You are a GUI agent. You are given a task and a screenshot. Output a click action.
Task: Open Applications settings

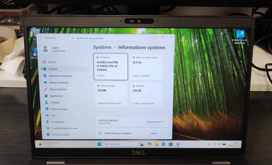pos(56,96)
